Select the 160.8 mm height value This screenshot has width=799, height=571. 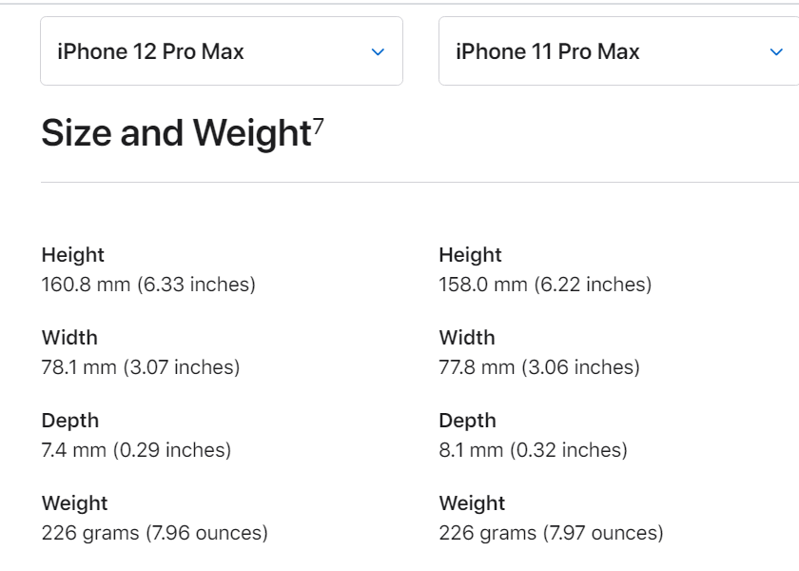click(x=148, y=285)
